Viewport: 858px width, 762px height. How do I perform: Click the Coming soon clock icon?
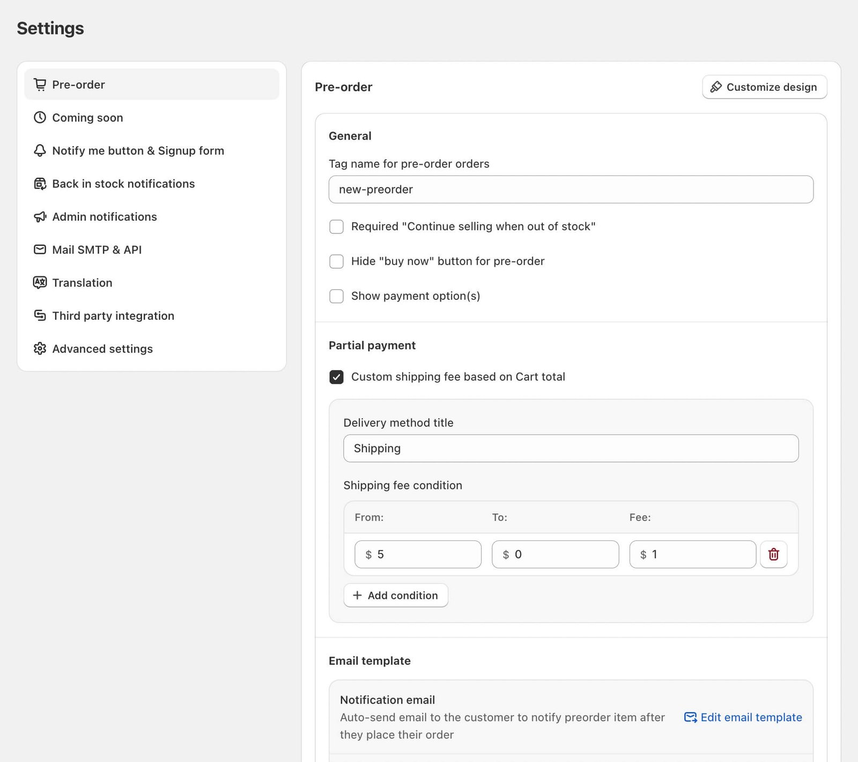(x=40, y=118)
